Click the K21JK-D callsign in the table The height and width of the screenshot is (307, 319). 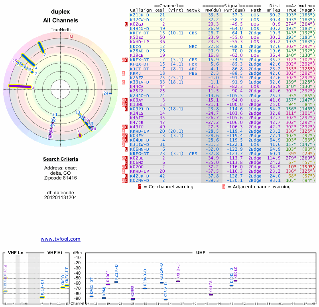coord(139,15)
